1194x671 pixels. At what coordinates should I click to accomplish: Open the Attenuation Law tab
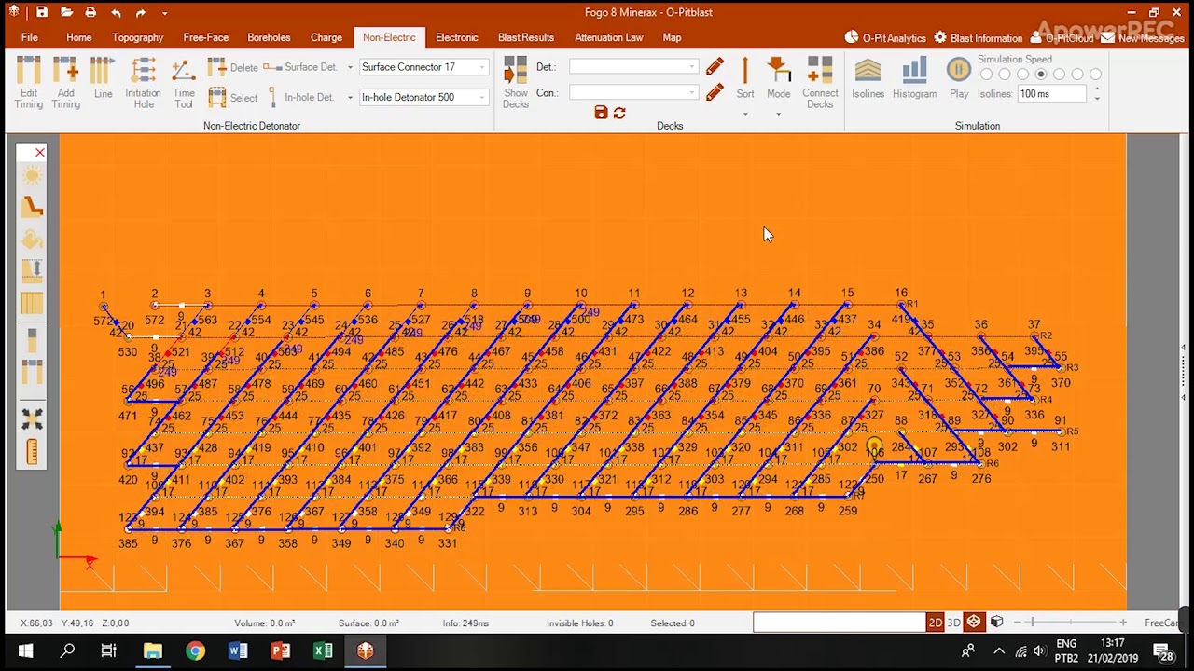(609, 37)
